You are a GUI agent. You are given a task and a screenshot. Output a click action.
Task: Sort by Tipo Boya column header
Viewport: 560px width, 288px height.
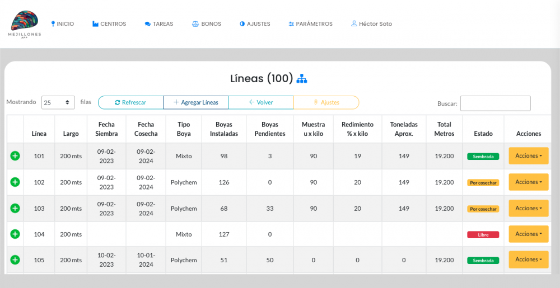[x=184, y=129]
